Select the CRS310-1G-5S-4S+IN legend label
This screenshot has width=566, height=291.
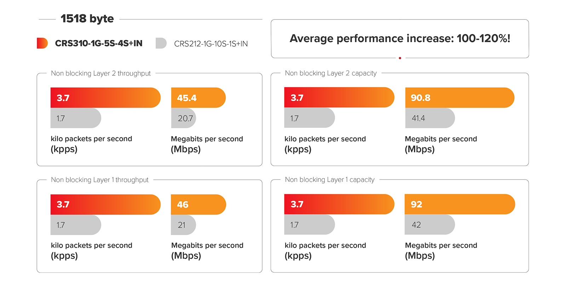click(99, 44)
